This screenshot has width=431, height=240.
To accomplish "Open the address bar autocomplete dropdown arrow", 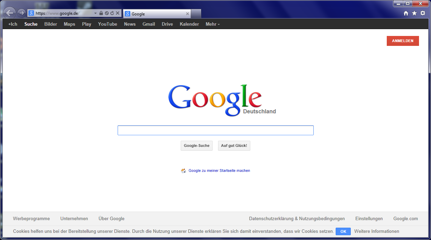I will [x=95, y=13].
